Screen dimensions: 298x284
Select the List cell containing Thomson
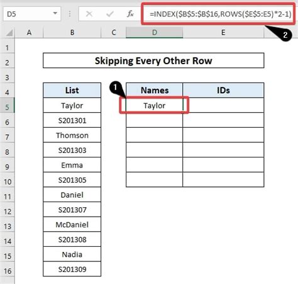(x=72, y=135)
